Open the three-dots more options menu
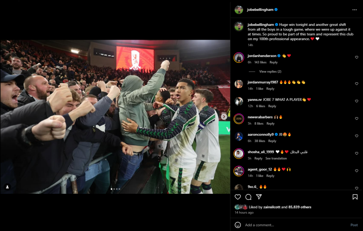 [354, 10]
